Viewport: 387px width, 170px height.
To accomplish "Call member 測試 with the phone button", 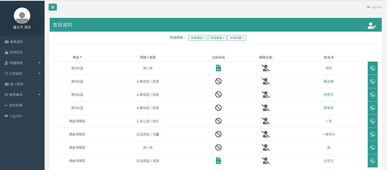I will 372,68.
